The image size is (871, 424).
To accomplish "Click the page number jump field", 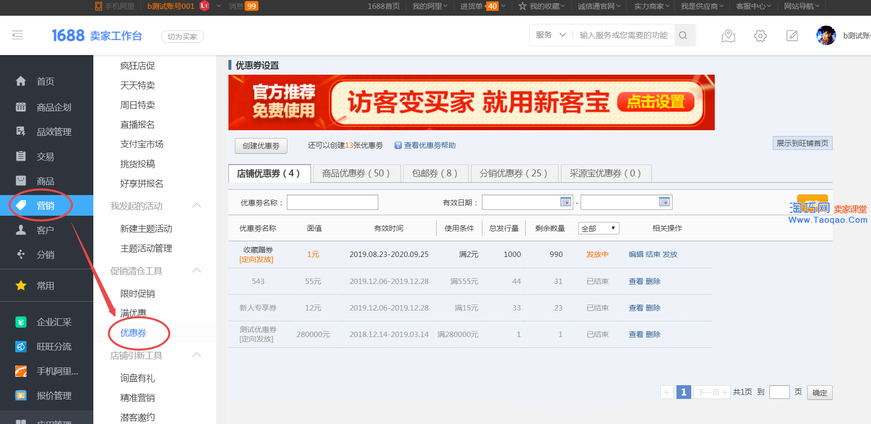I will (779, 392).
